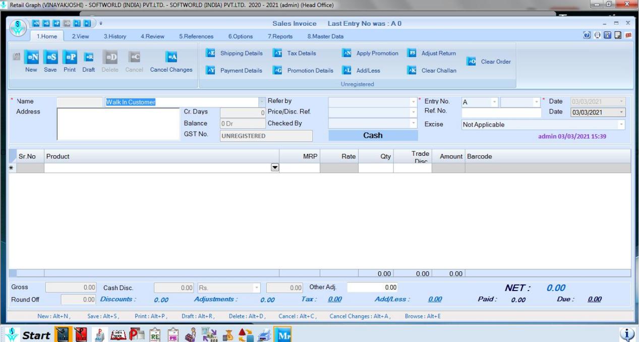Viewport: 639px width, 342px height.
Task: Click Adjust Return
Action: click(432, 53)
